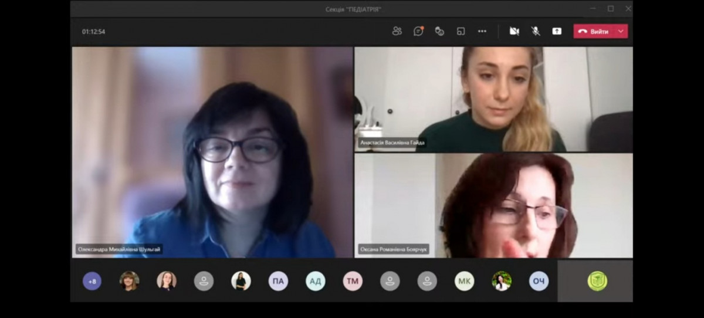Click the video tile of Олександра Михайлівна Шульгай

pos(212,153)
